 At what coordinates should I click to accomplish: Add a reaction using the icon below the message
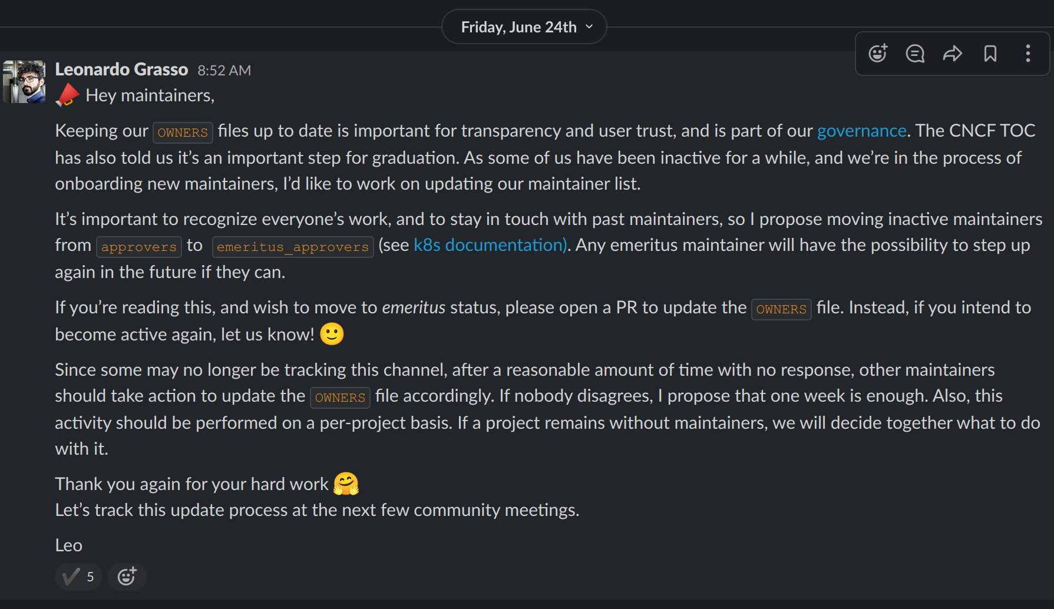[x=127, y=576]
